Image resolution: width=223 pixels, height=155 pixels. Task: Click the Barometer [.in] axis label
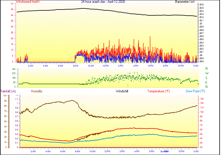[185, 2]
